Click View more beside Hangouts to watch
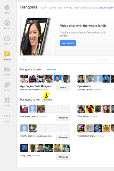 tap(51, 70)
